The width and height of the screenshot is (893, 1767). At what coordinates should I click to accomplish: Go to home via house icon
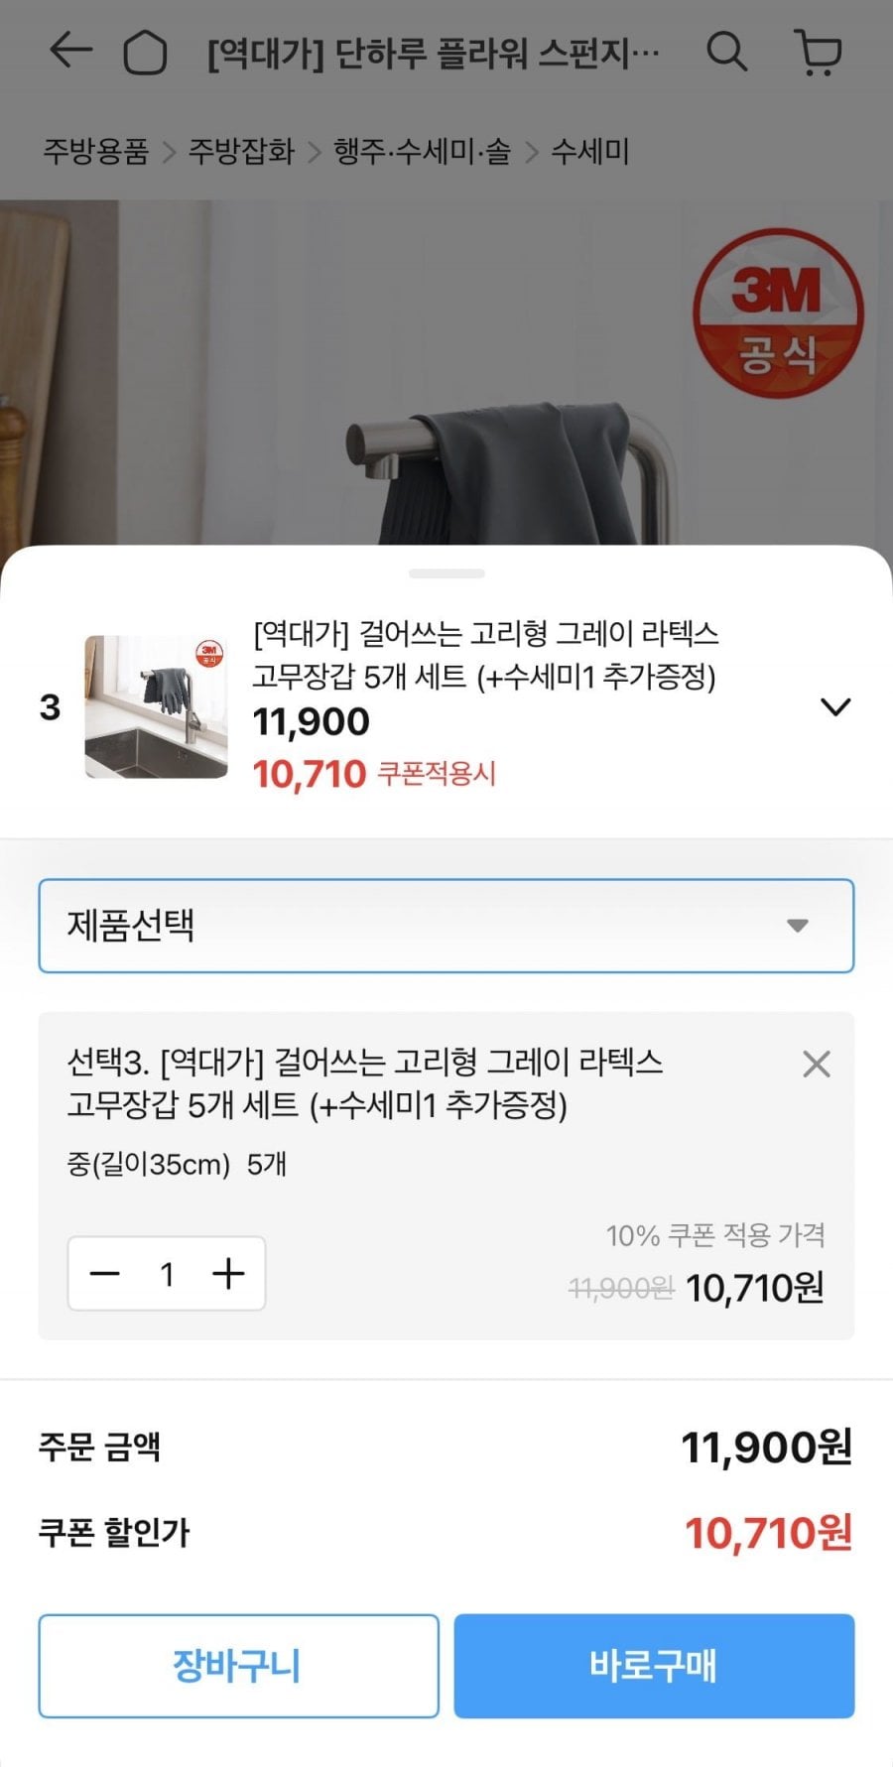144,52
